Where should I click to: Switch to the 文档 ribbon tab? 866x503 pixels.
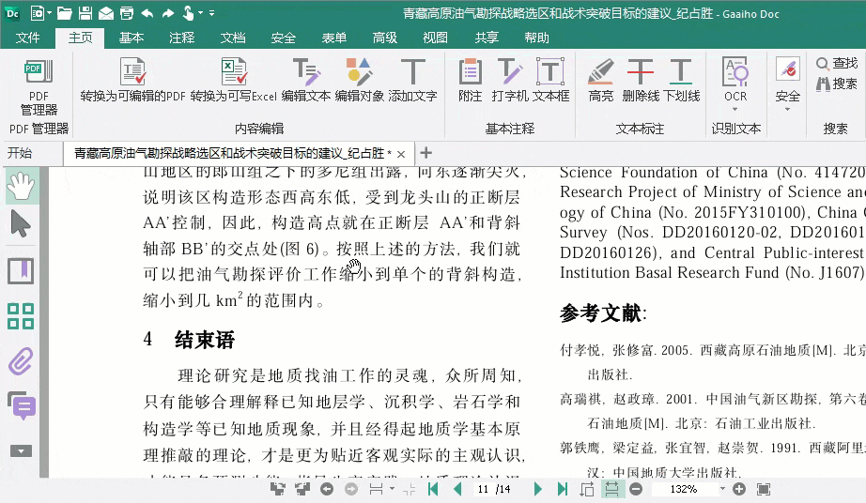[x=233, y=38]
